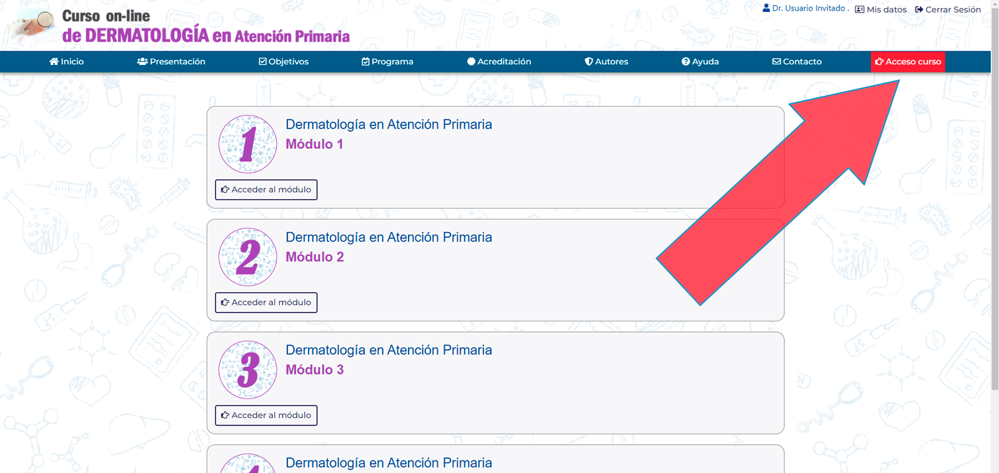Go to the Programa menu item
The image size is (999, 473).
coord(387,62)
